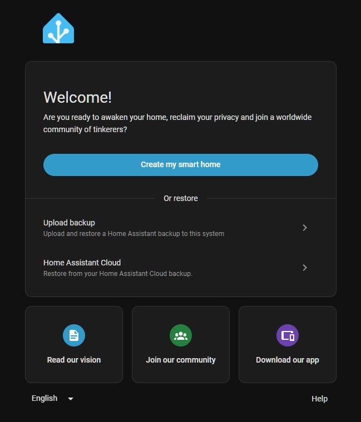Viewport: 361px width, 422px height.
Task: Click the Join our community label
Action: pyautogui.click(x=181, y=360)
